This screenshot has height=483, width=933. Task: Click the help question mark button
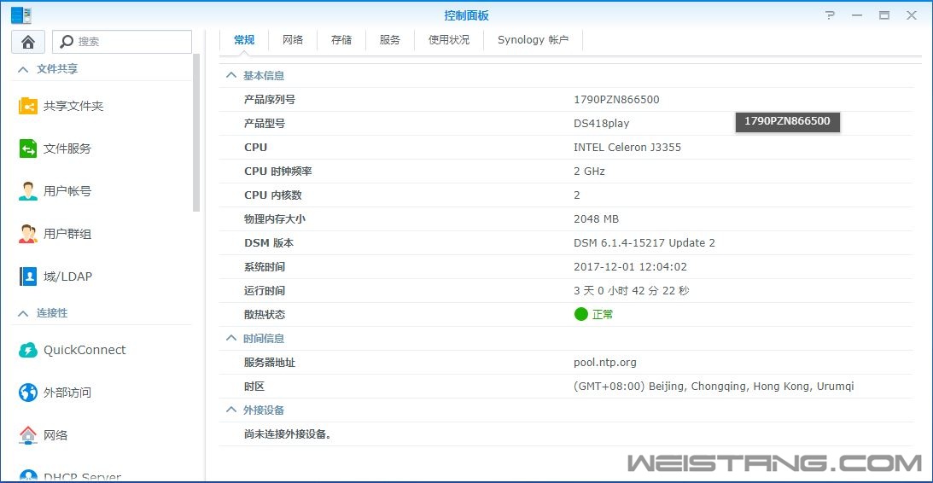coord(831,15)
